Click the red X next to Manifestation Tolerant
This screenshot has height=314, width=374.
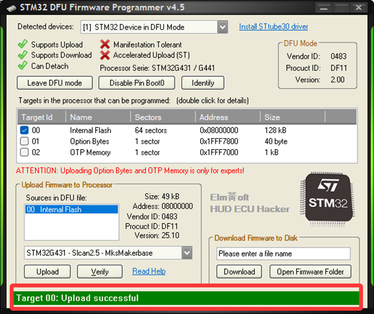pos(105,44)
